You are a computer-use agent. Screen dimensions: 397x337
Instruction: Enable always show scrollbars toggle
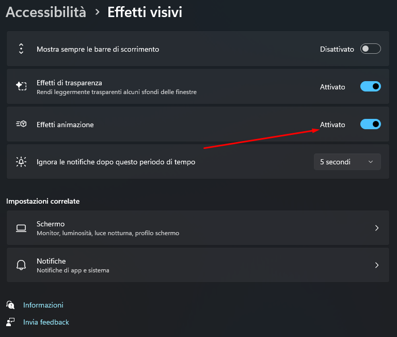click(370, 49)
